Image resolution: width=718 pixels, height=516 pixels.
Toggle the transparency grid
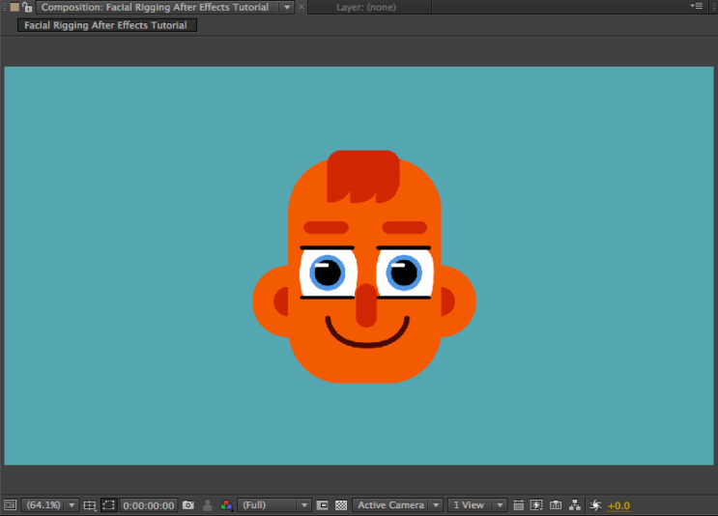click(341, 505)
